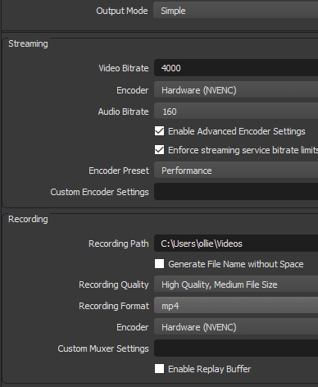Focus the Custom Muxer Settings field
318x387 pixels.
(236, 348)
